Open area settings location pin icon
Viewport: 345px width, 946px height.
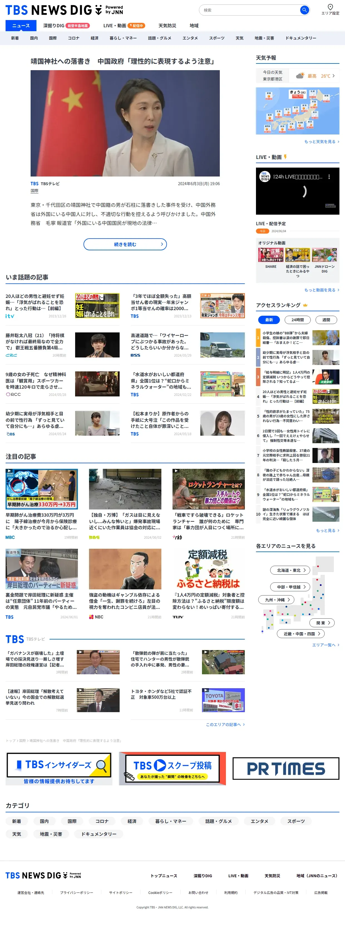pos(330,7)
